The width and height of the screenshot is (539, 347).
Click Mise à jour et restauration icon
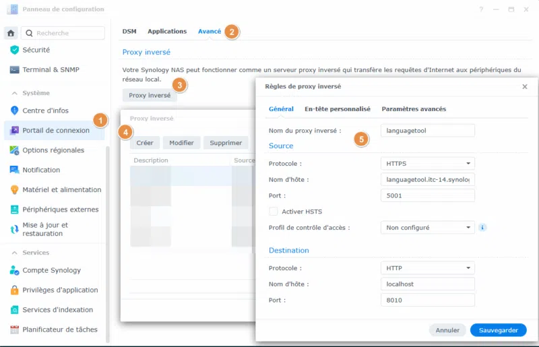(14, 229)
